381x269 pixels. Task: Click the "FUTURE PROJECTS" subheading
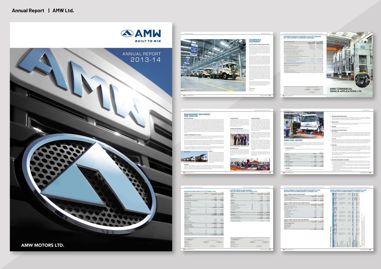[x=234, y=118]
